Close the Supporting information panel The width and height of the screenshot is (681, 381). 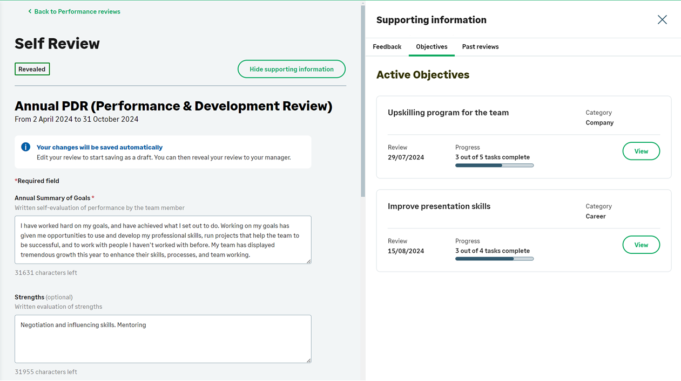coord(662,20)
